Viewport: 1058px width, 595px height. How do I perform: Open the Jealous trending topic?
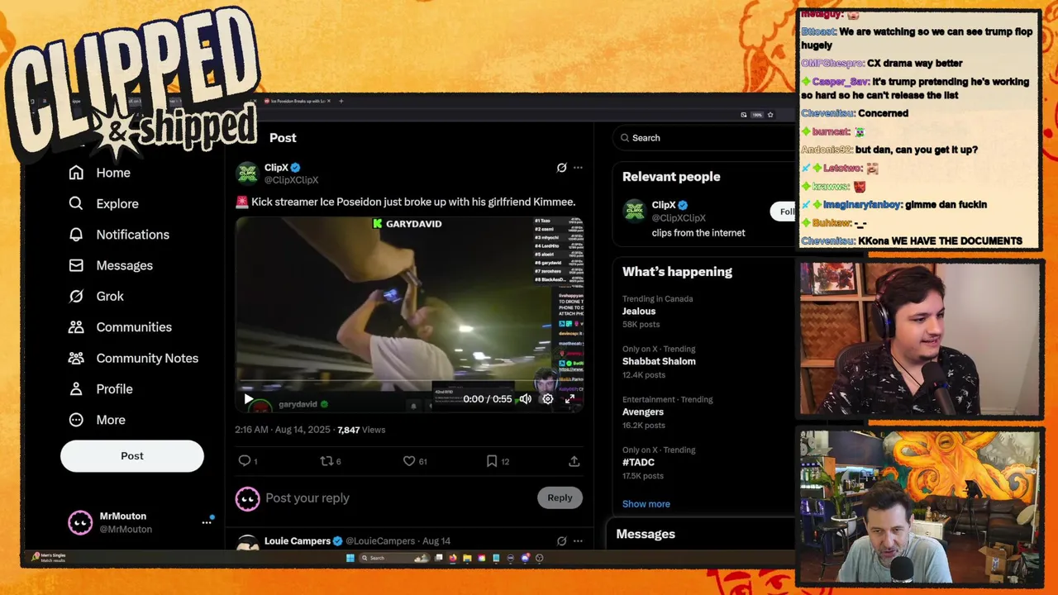[x=639, y=312]
